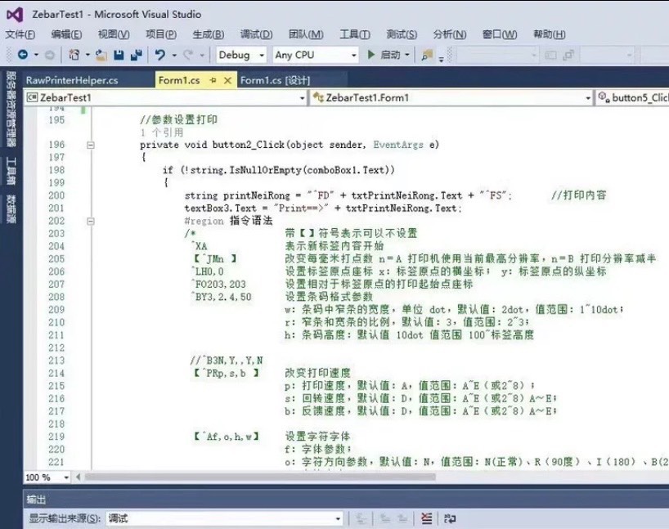Click the Navigate Forward arrow icon

pyautogui.click(x=50, y=55)
